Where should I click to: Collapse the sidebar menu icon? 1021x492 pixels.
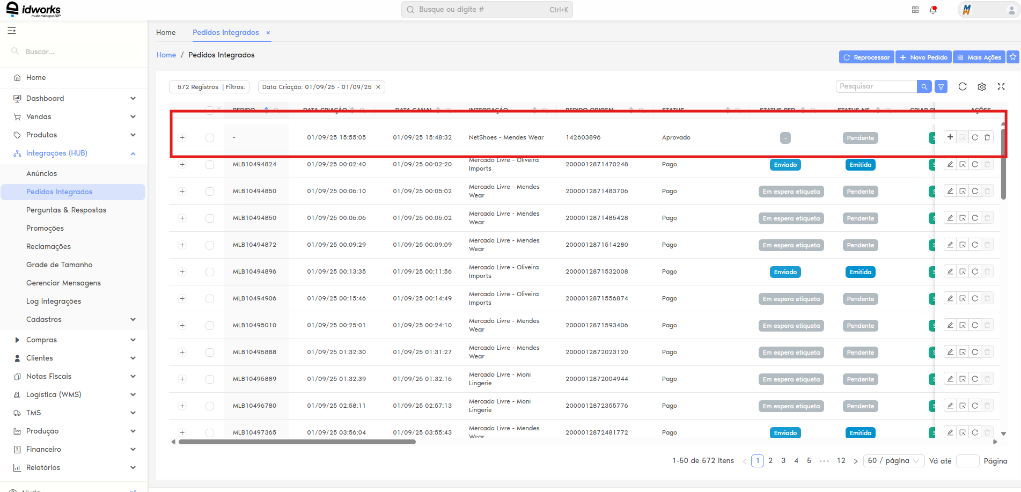click(12, 31)
